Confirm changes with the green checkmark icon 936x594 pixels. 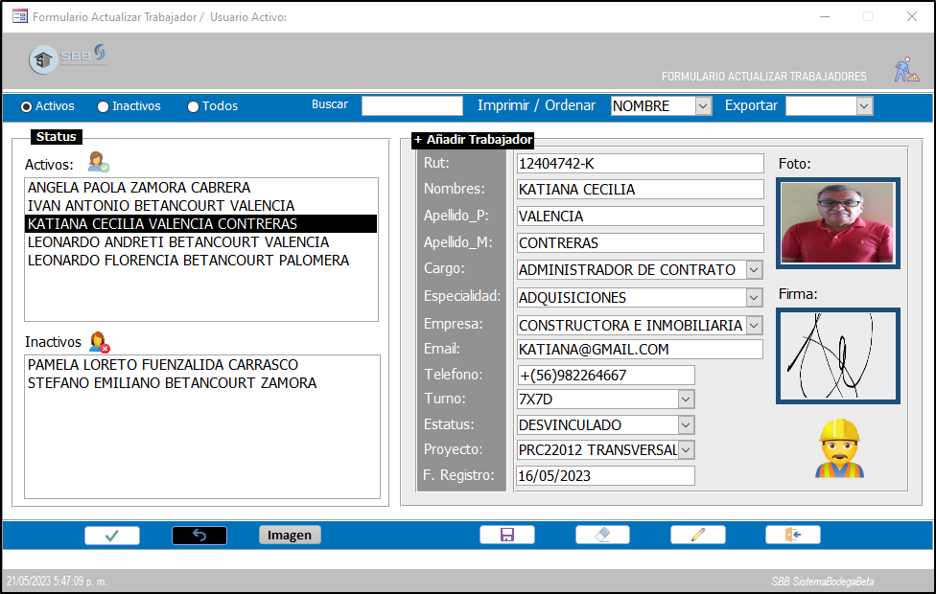pyautogui.click(x=112, y=535)
